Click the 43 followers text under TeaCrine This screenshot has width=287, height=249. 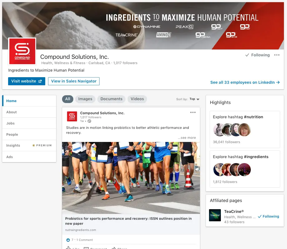(x=234, y=222)
